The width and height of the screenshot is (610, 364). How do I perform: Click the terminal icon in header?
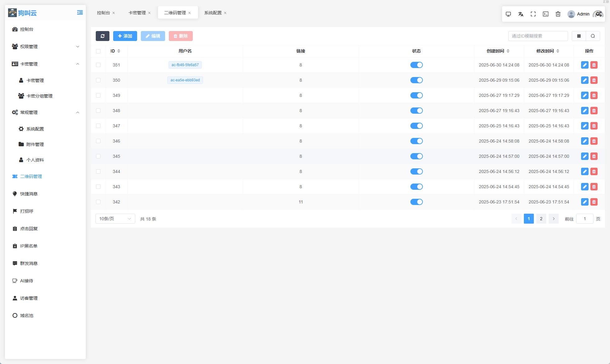click(545, 14)
